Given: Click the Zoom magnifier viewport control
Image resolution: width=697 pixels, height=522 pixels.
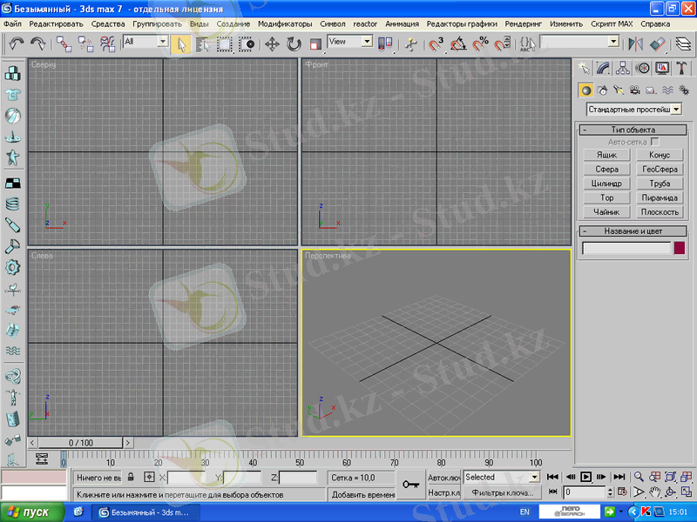Looking at the screenshot, I should (x=639, y=477).
